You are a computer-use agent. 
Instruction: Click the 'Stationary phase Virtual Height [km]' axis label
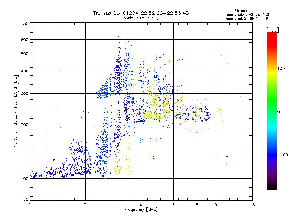tap(16, 111)
